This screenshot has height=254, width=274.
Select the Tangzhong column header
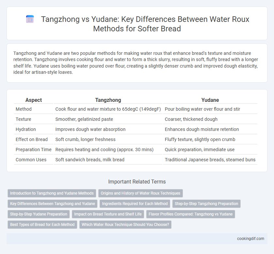(108, 100)
